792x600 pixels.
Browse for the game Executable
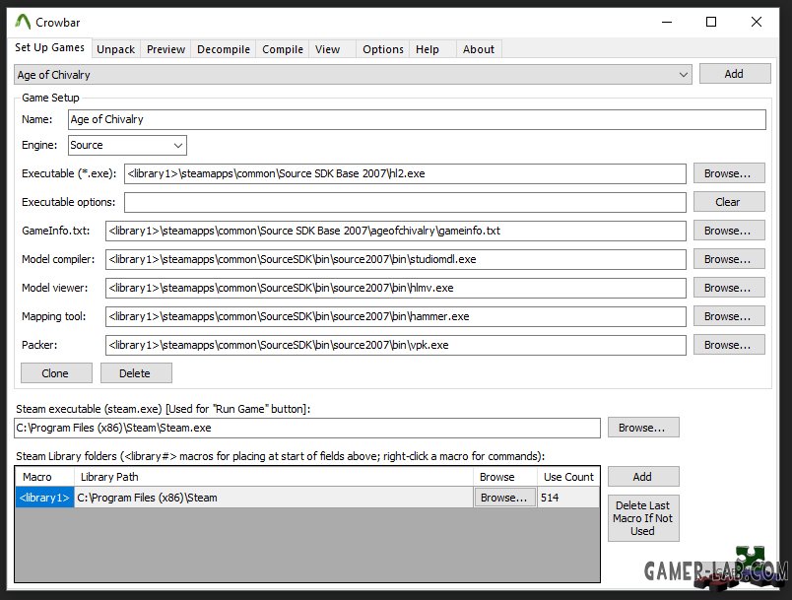[x=728, y=173]
